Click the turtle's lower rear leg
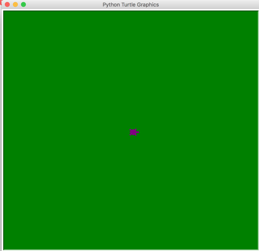This screenshot has width=259, height=251. click(x=131, y=134)
